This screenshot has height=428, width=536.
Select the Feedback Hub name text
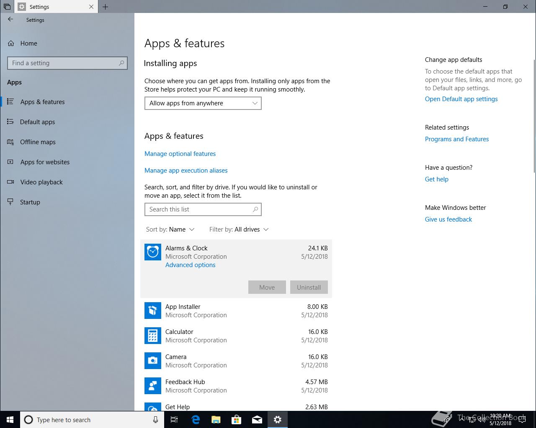[185, 382]
